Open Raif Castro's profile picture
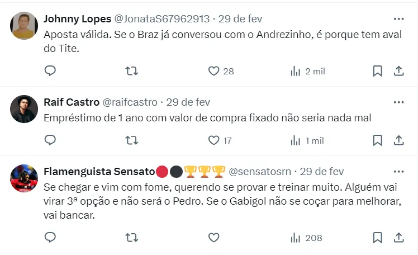This screenshot has width=418, height=255. (24, 109)
